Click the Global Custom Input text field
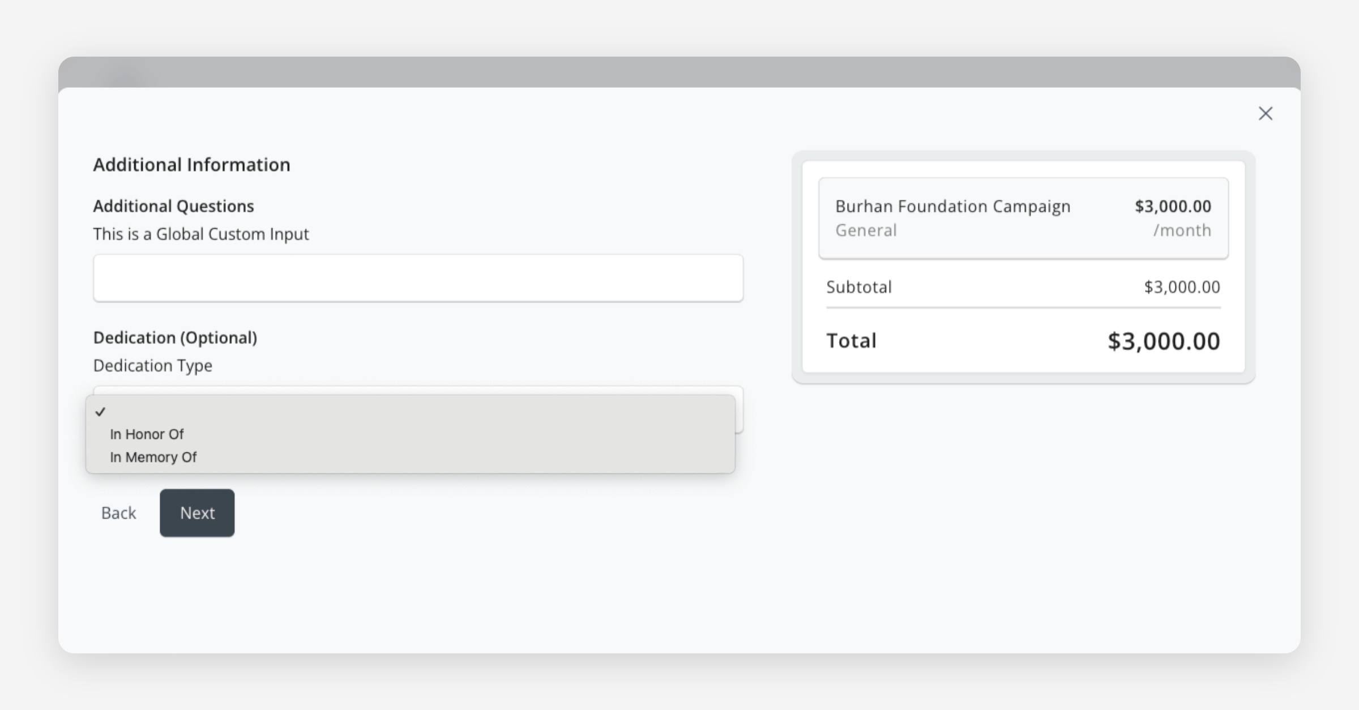The height and width of the screenshot is (710, 1359). [418, 278]
